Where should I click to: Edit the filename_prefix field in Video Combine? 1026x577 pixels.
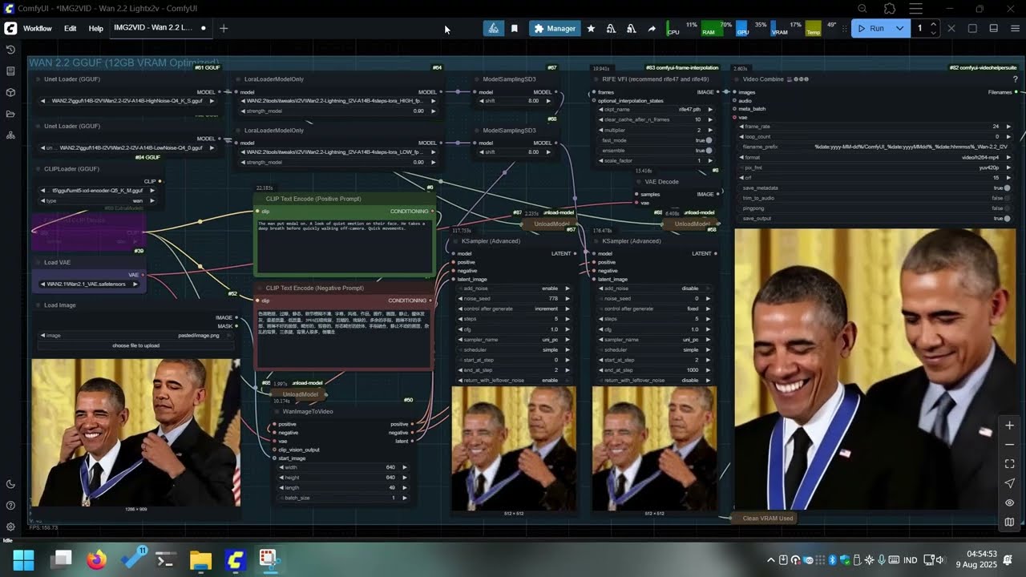875,147
